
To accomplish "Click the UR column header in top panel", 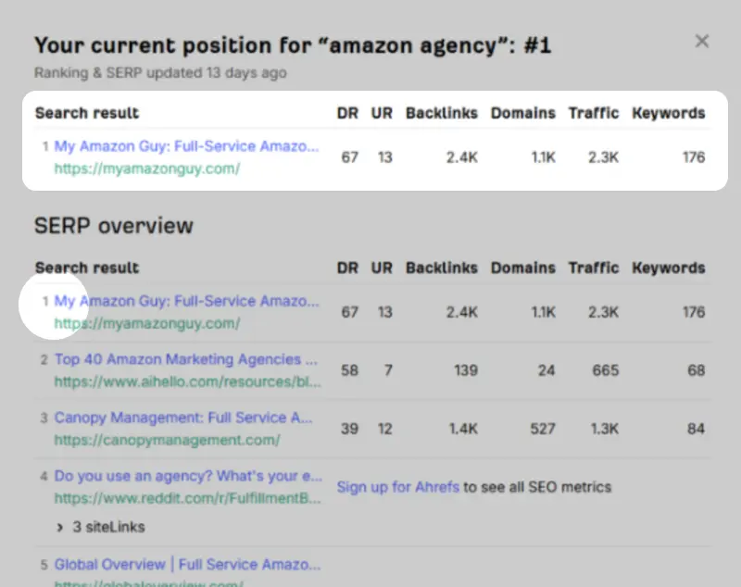I will [x=382, y=113].
